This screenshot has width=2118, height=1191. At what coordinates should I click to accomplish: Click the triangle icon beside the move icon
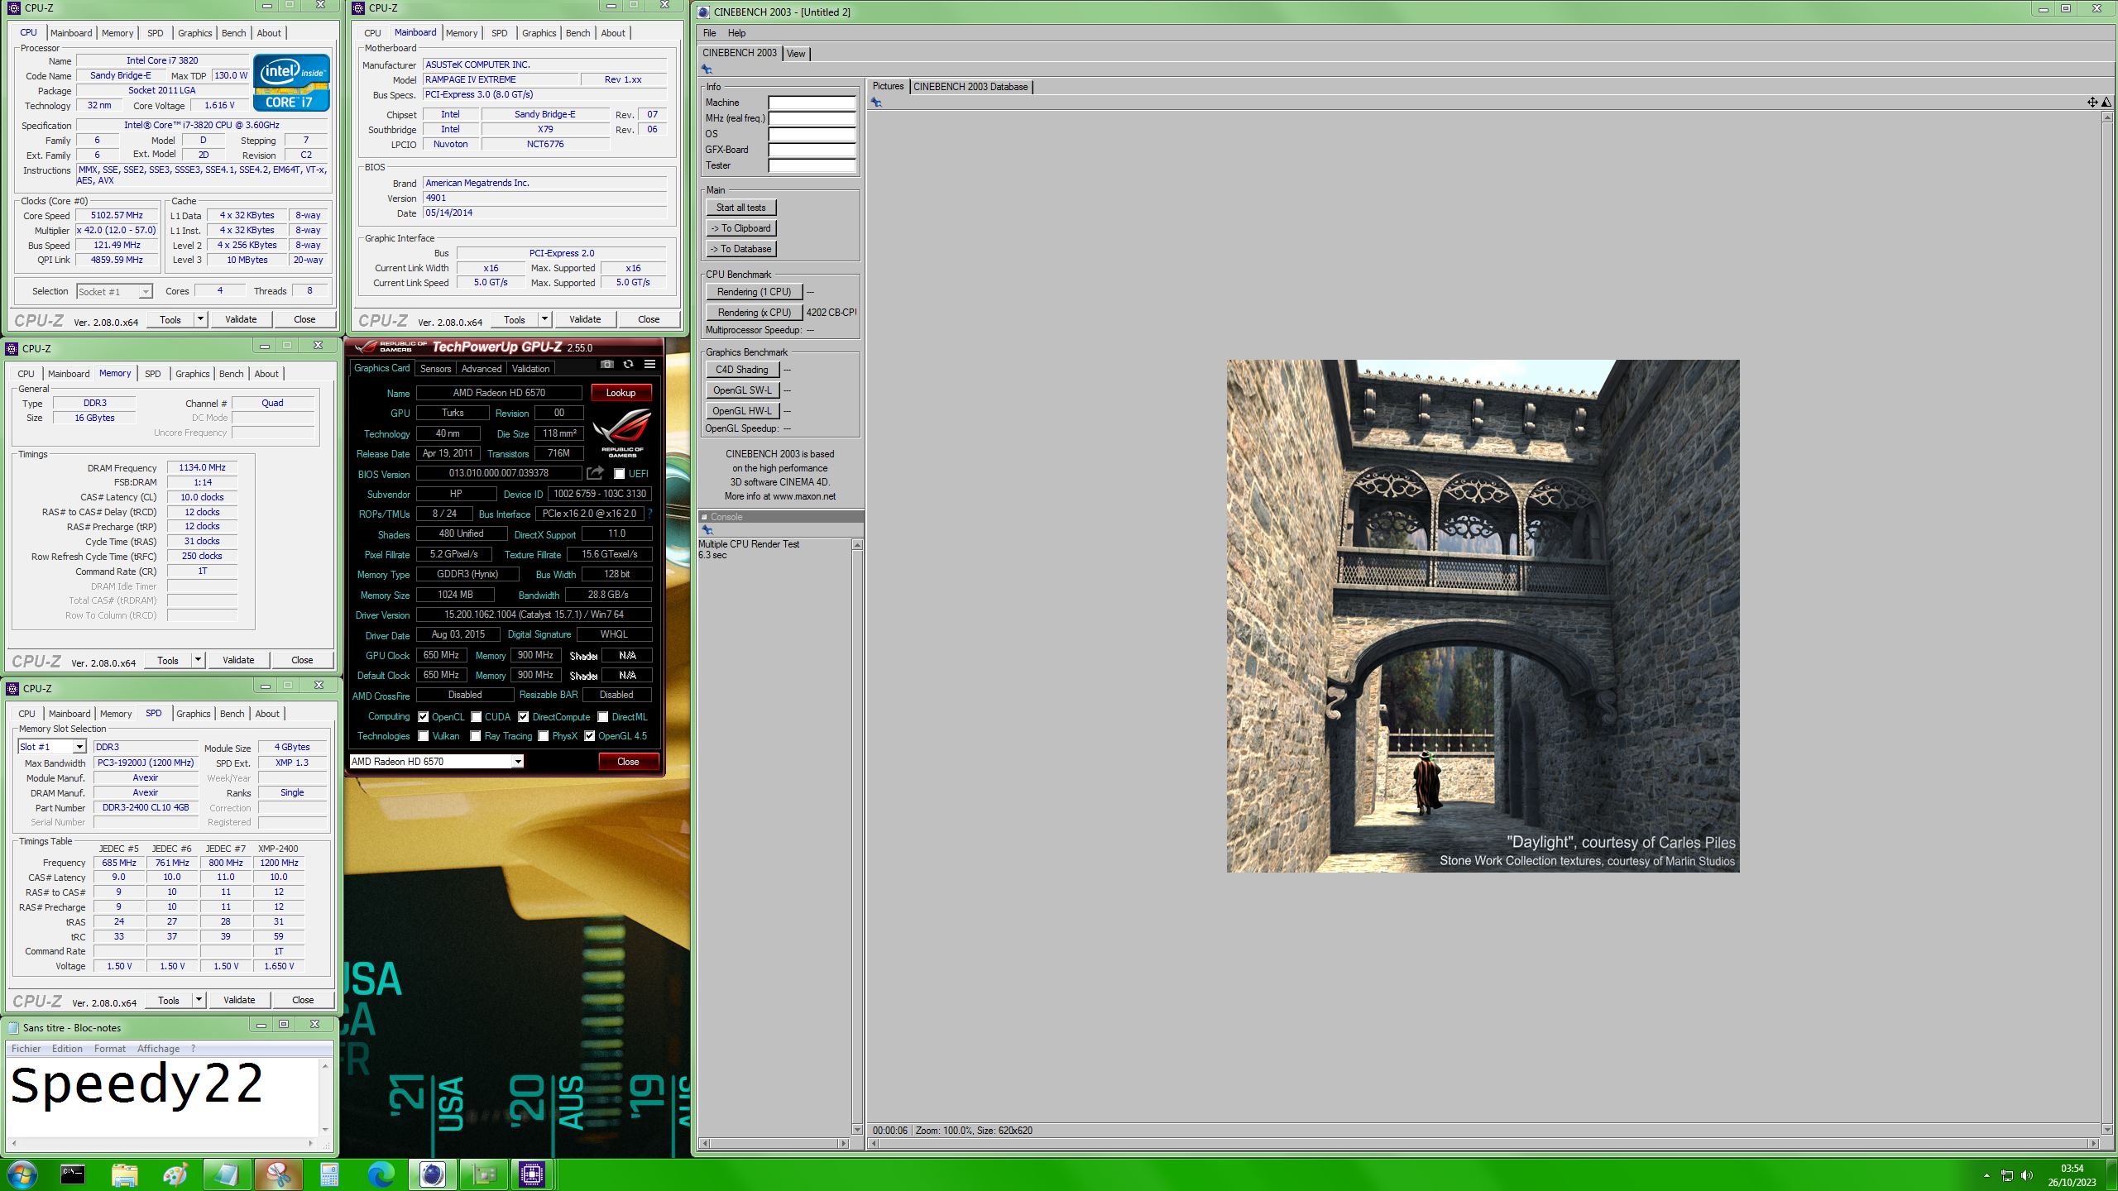tap(2105, 103)
